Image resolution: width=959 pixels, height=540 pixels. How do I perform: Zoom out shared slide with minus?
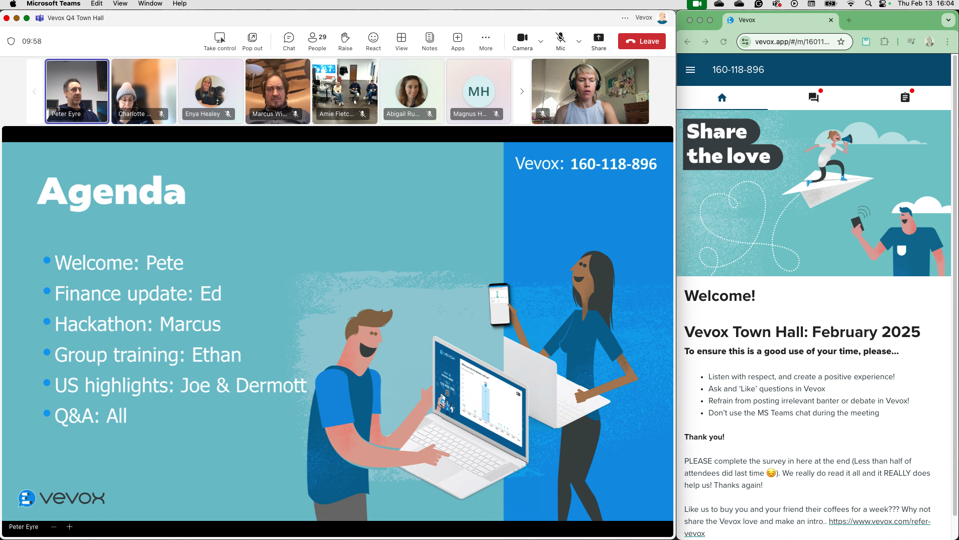tap(54, 527)
